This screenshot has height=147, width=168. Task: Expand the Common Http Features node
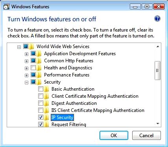[27, 61]
